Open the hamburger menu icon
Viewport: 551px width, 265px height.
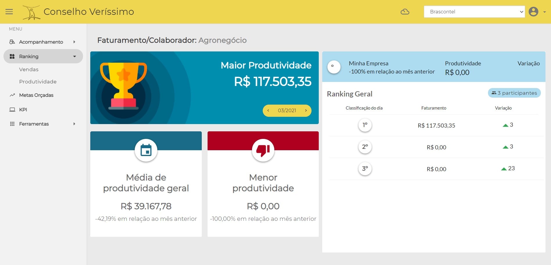click(x=9, y=12)
